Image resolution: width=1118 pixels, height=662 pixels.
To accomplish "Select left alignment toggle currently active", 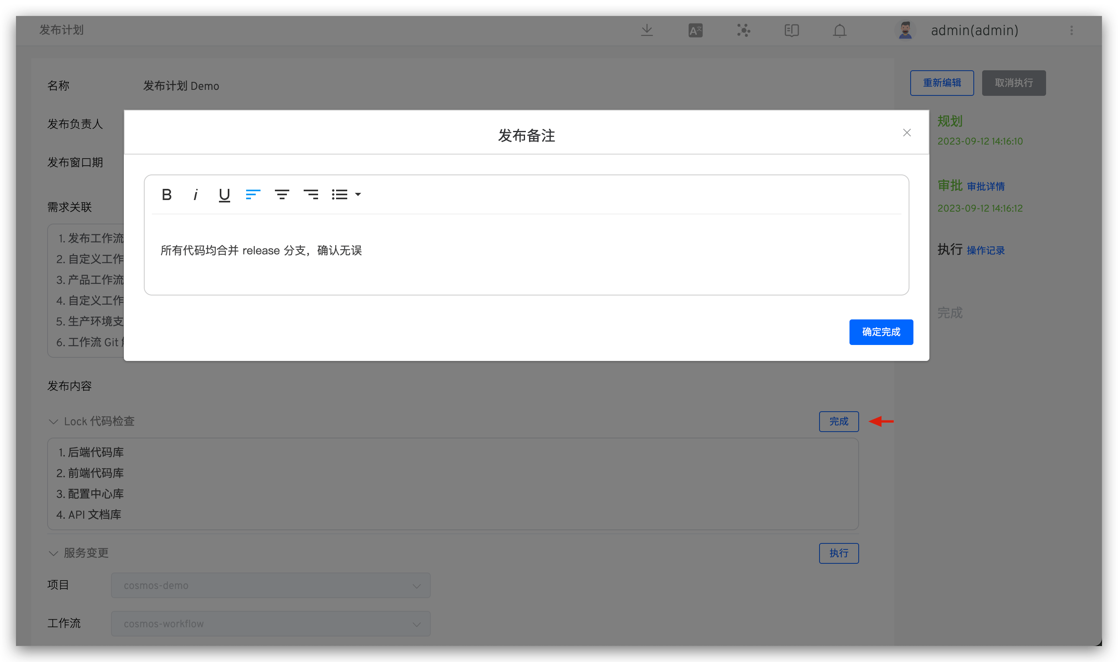I will point(253,194).
